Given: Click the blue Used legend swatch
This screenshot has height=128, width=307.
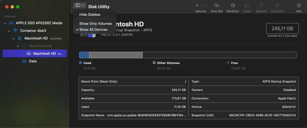Looking at the screenshot, I should [x=80, y=63].
